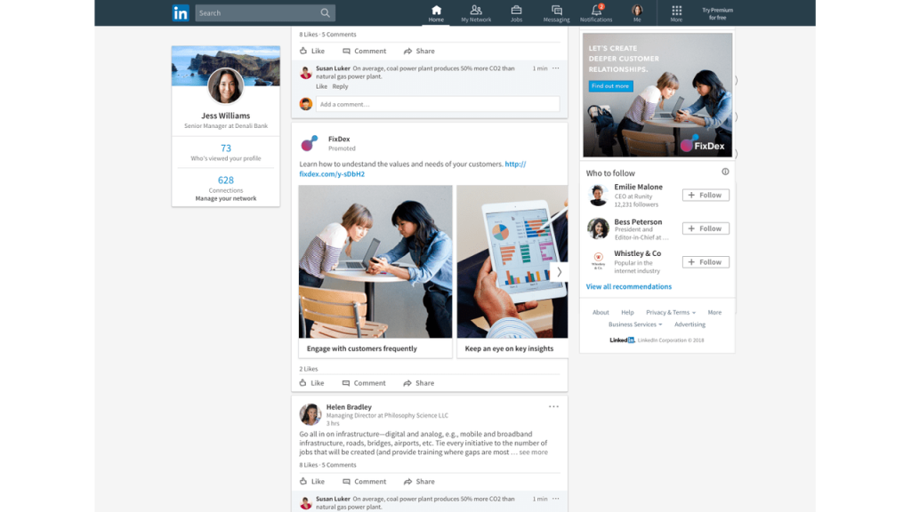Open Helen Bradley's profile photo

pyautogui.click(x=310, y=414)
